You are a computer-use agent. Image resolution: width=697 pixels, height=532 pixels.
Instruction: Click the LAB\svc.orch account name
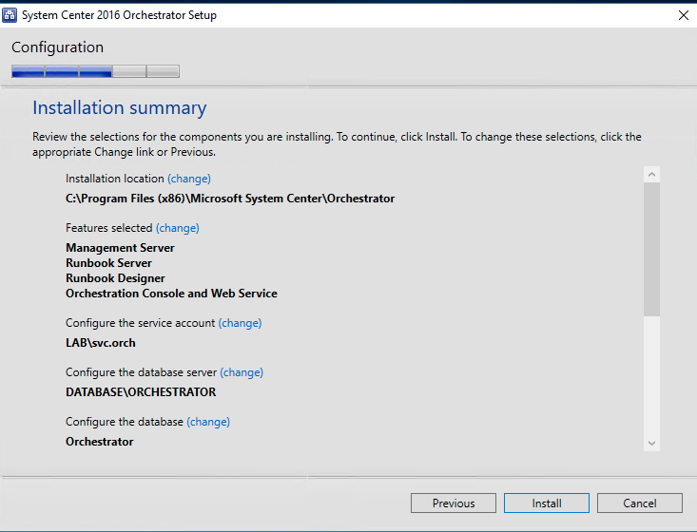(94, 343)
